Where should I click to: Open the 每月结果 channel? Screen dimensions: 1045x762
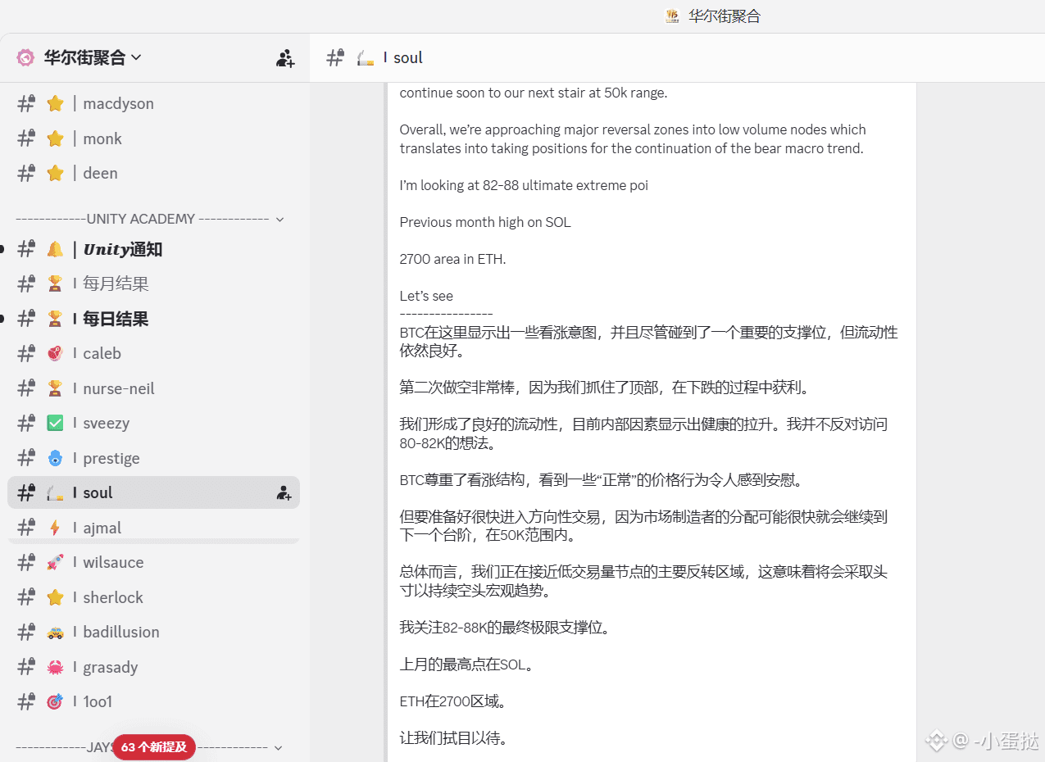pos(154,283)
